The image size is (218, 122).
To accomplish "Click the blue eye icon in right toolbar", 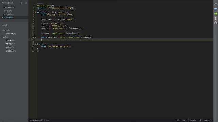I will 216,8.
